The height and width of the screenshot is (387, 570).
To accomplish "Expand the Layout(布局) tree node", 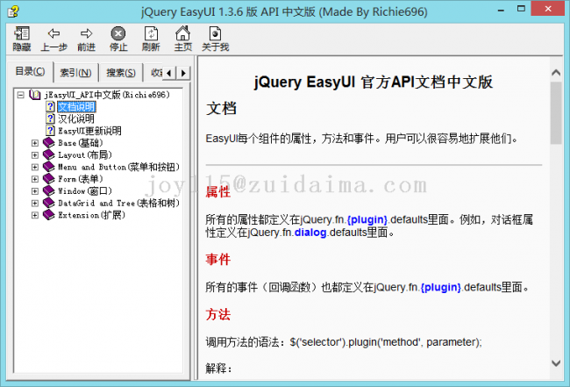I will [x=35, y=154].
